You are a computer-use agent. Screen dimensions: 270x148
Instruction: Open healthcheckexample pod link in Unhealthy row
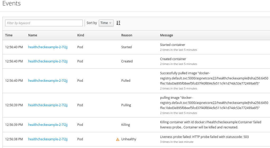click(48, 139)
